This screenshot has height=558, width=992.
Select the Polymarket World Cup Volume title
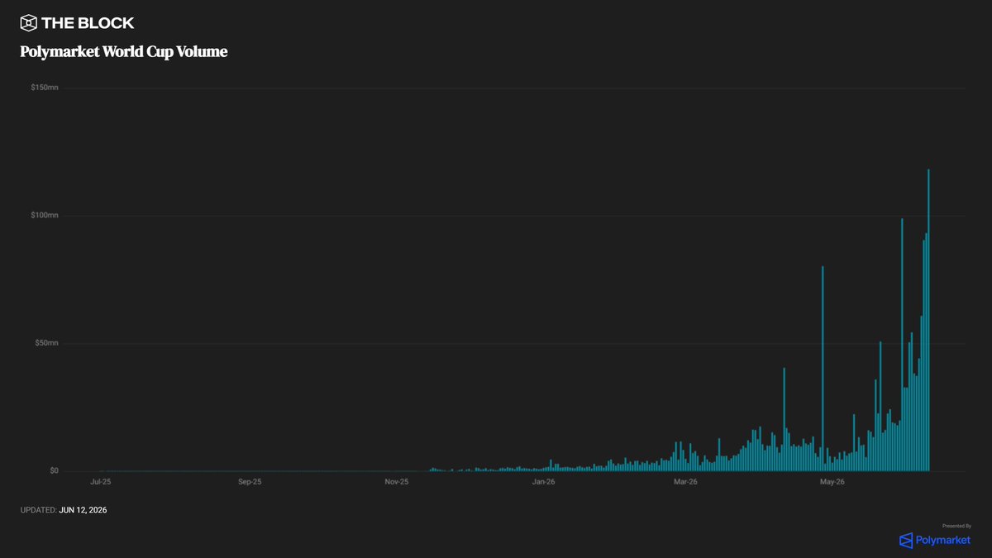(x=124, y=52)
